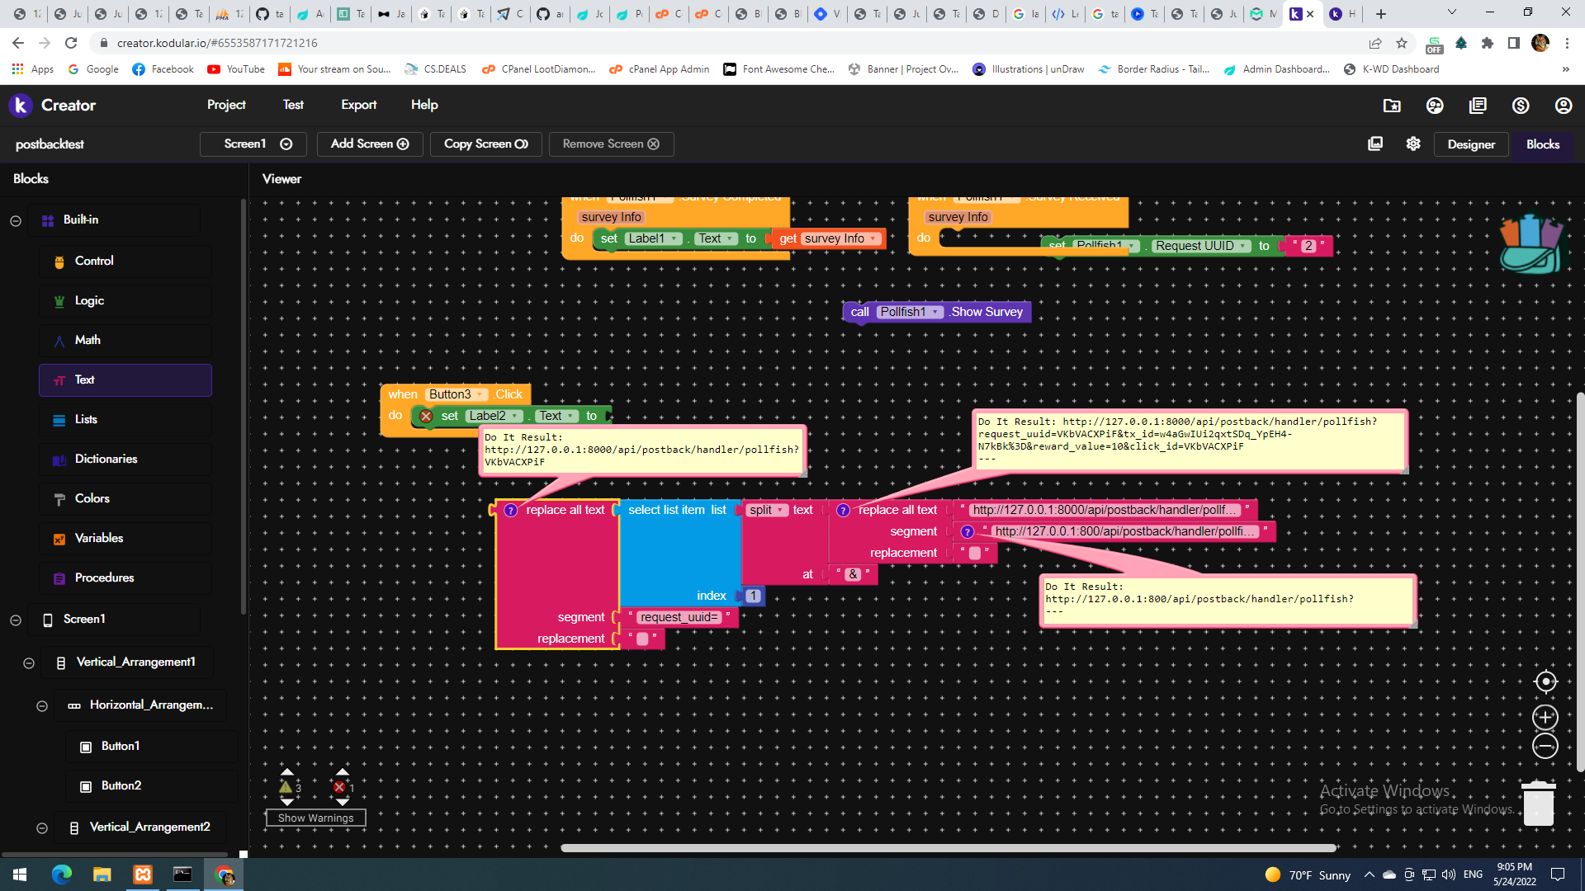
Task: Center the workspace with crosshair icon
Action: (x=1545, y=681)
